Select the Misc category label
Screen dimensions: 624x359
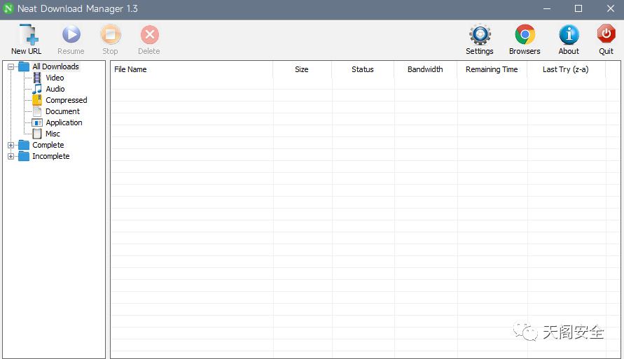point(53,134)
